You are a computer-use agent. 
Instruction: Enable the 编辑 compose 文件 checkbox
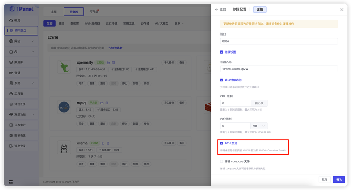point(222,161)
